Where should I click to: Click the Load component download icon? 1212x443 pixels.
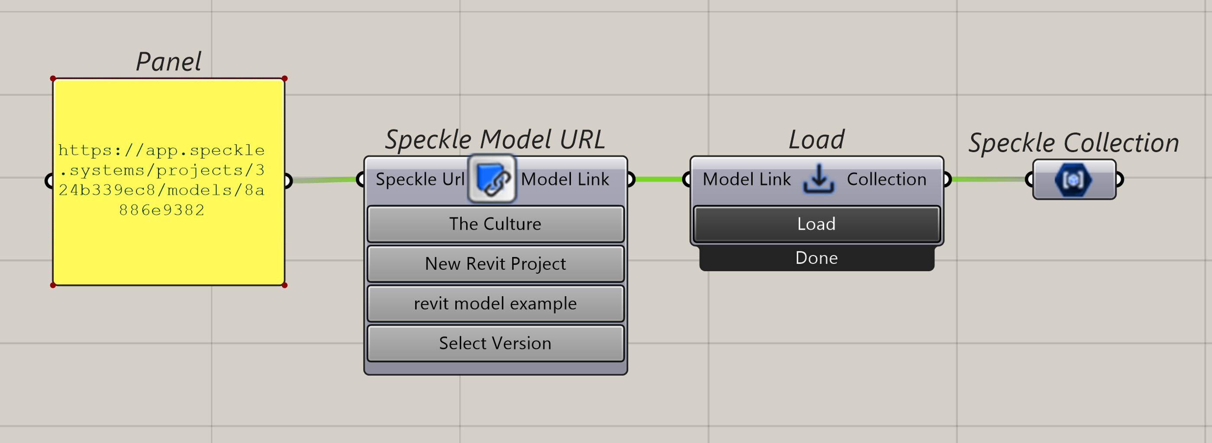coord(819,179)
